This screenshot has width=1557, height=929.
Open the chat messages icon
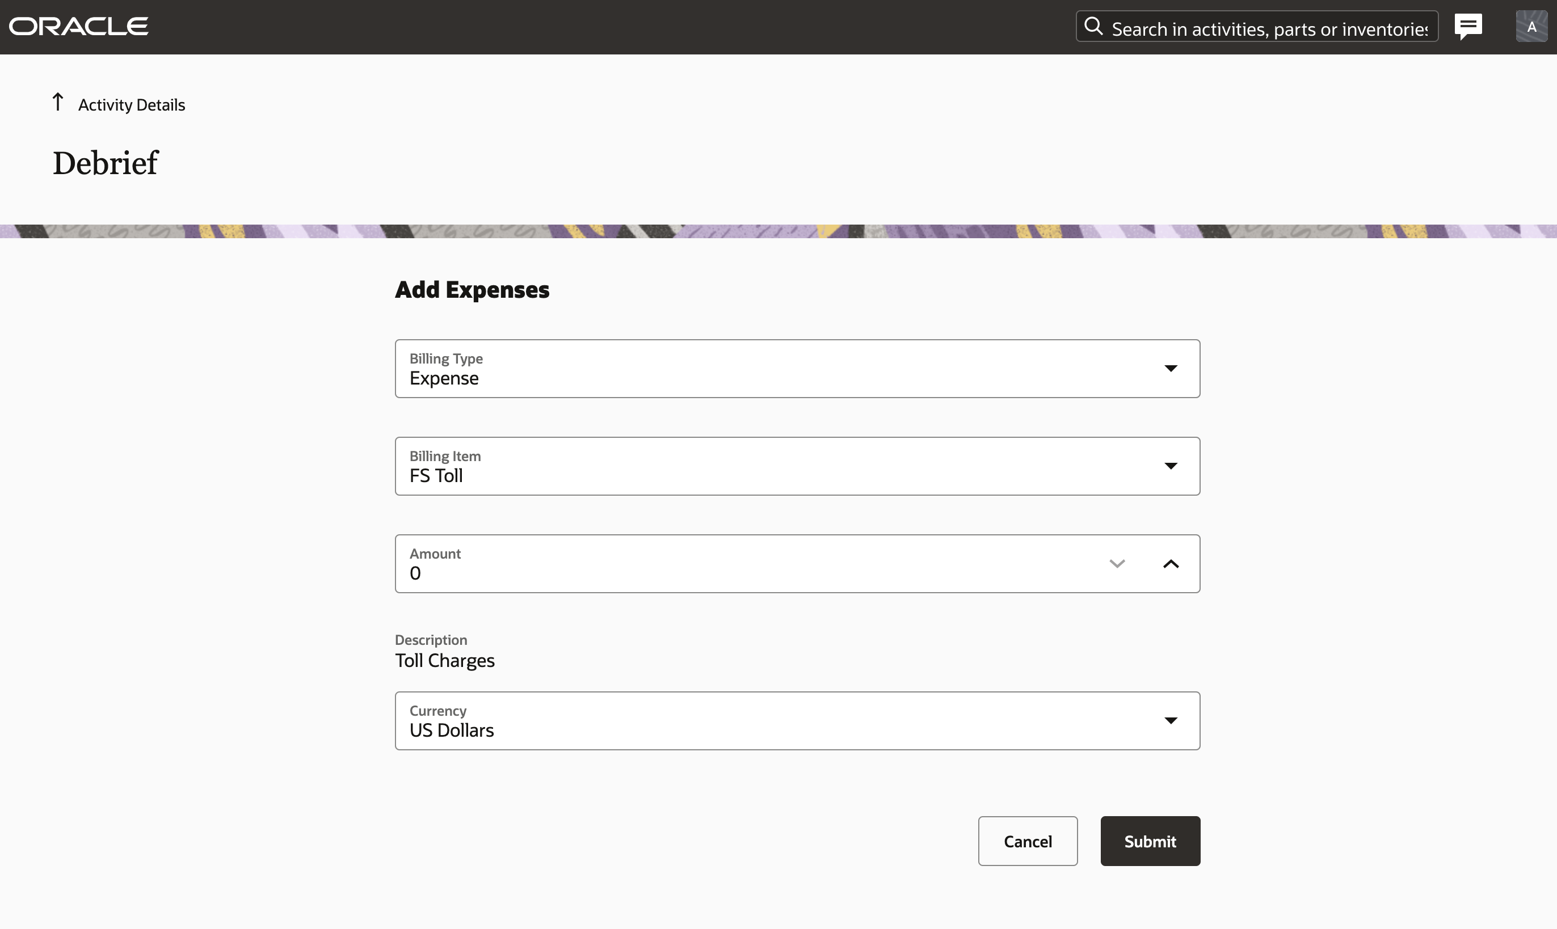click(1468, 26)
